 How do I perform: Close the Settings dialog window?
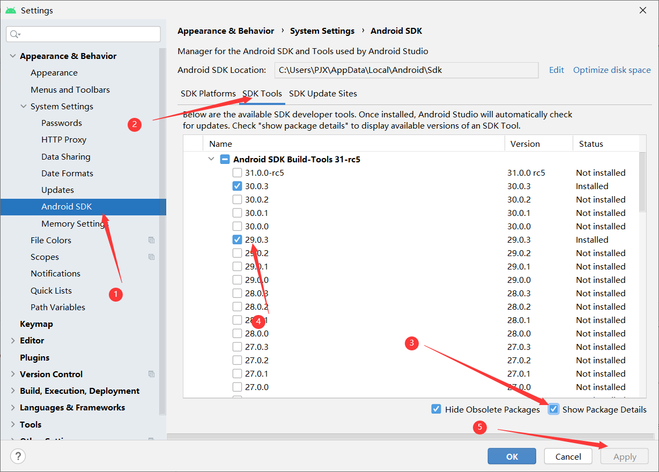pos(642,10)
